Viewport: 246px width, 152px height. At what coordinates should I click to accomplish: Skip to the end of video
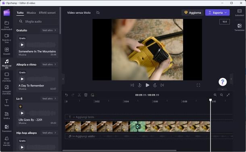point(162,85)
